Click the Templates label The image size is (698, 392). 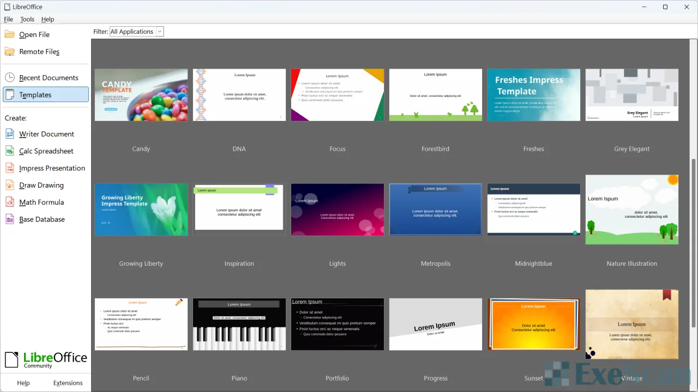click(35, 95)
